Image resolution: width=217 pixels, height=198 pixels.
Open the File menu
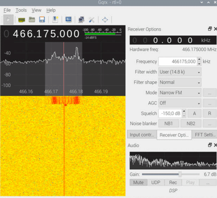[x=7, y=10]
